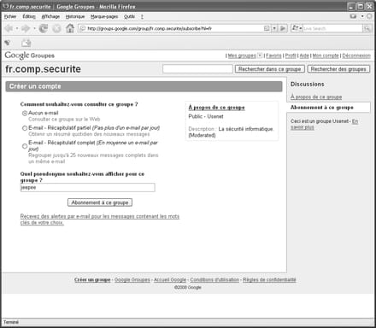Viewport: 376px width, 328px height.
Task: Click the fr.comp.securite group title
Action: [43, 69]
